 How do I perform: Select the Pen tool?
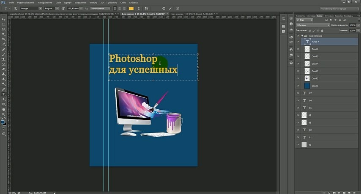tap(3, 89)
